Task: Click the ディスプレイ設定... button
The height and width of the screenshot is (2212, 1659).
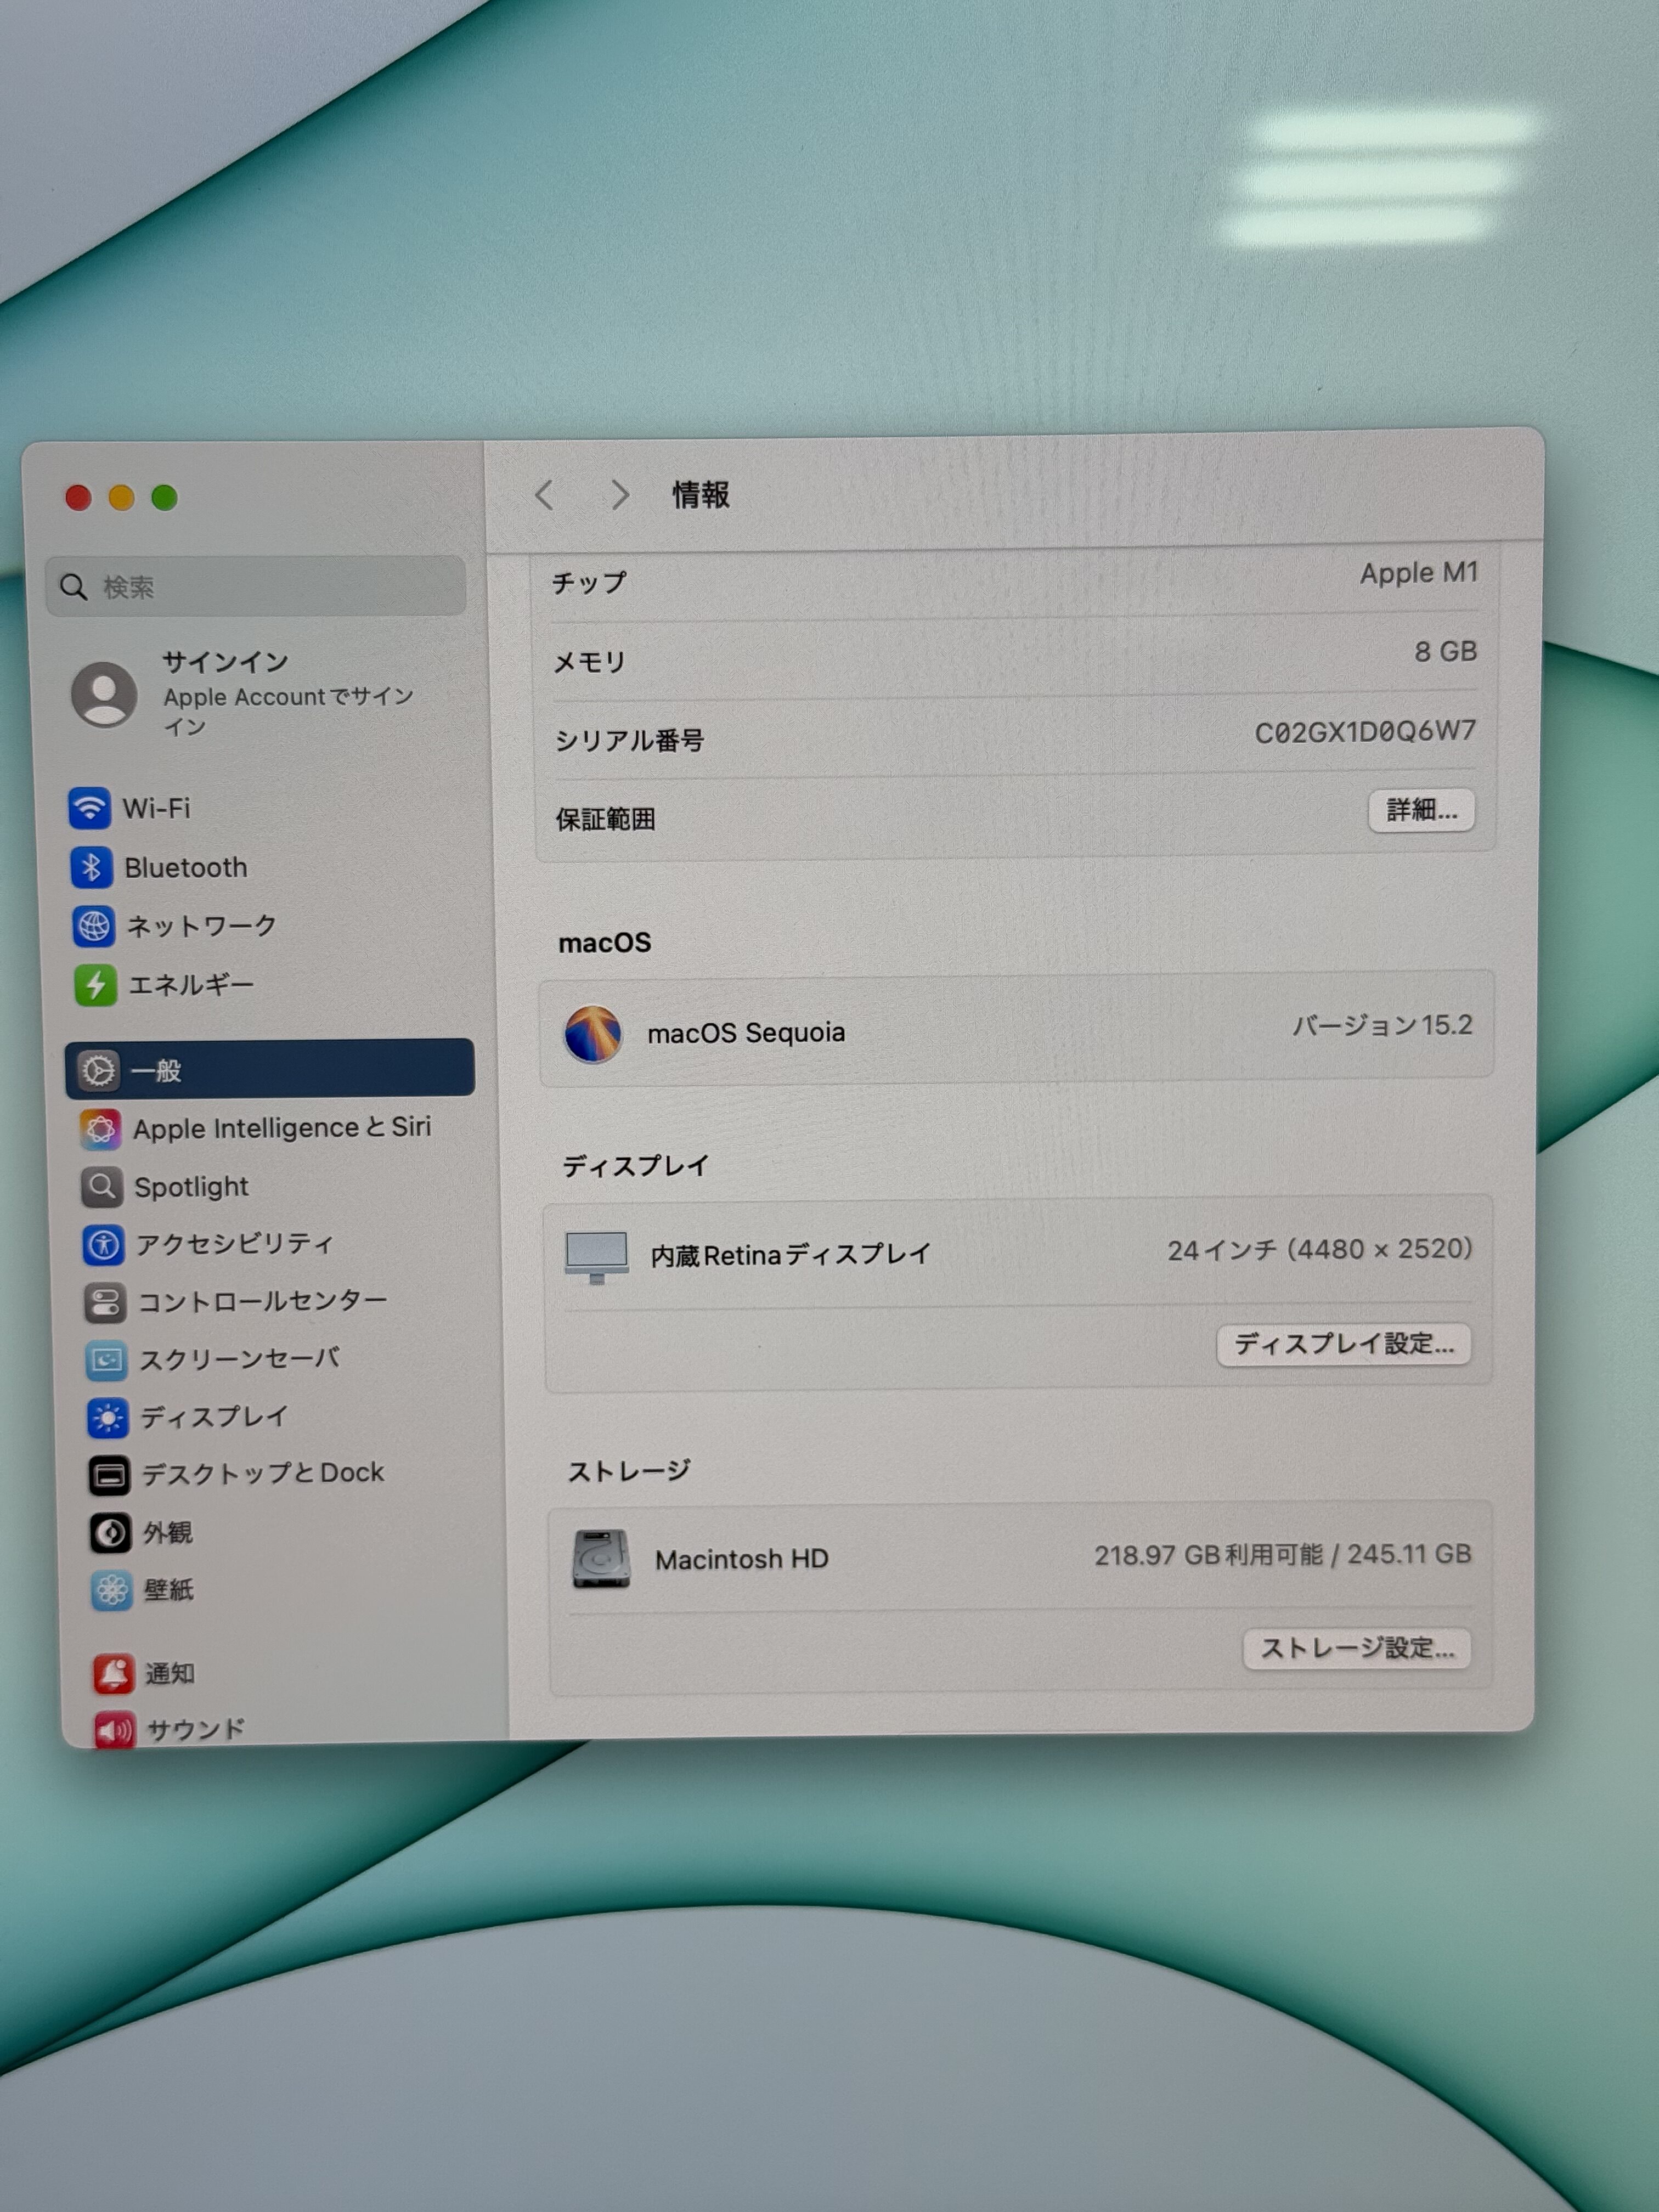Action: coord(1343,1344)
